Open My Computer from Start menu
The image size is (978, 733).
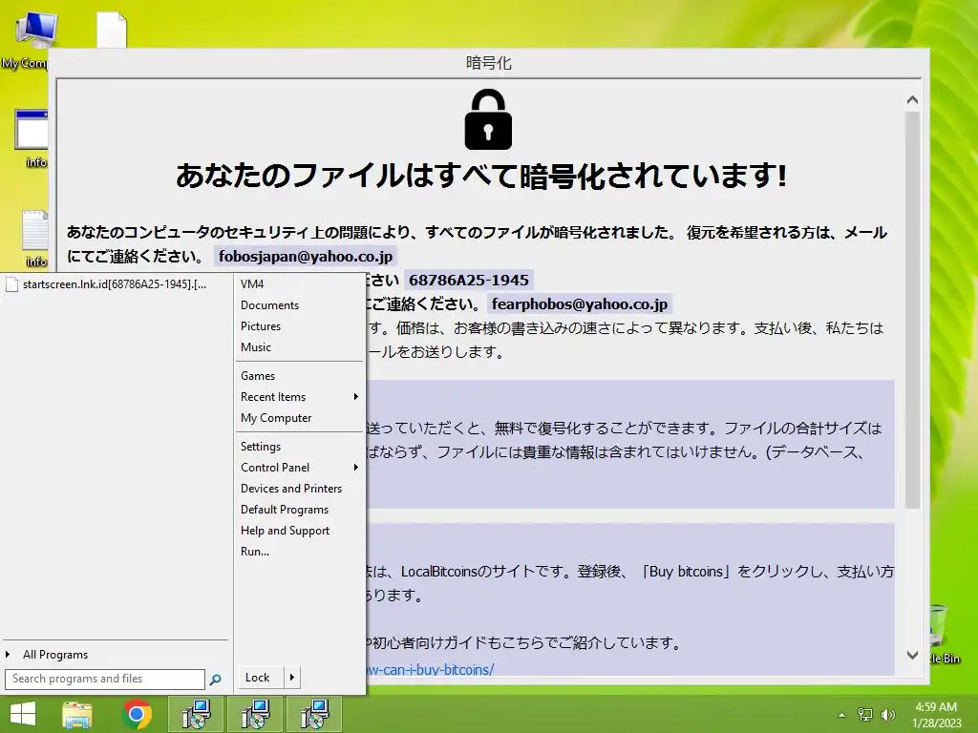pyautogui.click(x=276, y=418)
